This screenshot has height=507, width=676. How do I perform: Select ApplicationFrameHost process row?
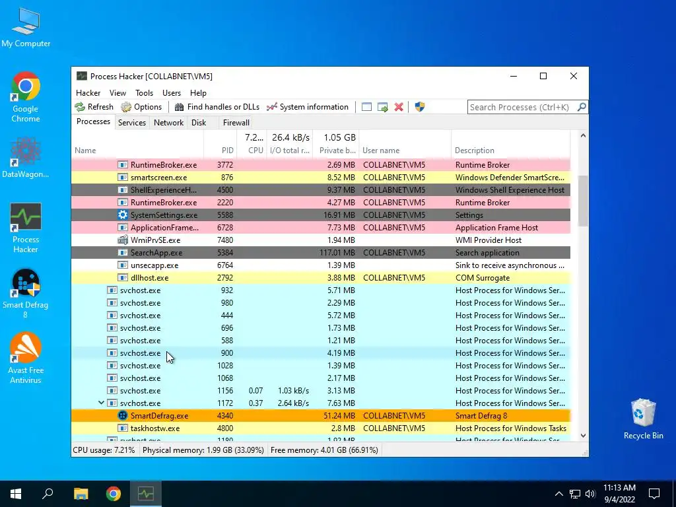tap(321, 227)
